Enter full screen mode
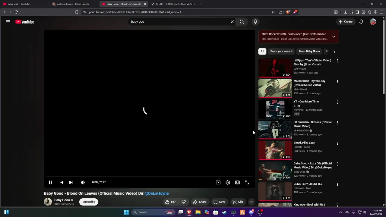Viewport: 386px width, 217px height. pyautogui.click(x=247, y=182)
